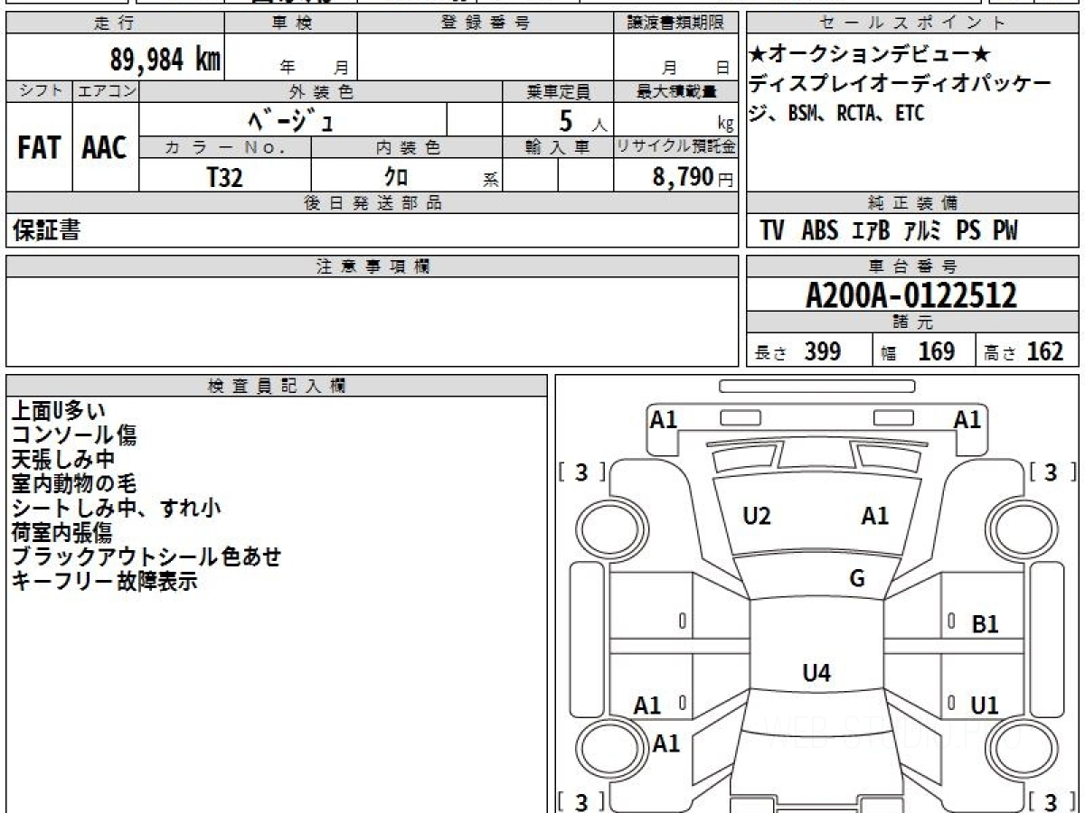Image resolution: width=1085 pixels, height=813 pixels.
Task: Select inspector note ブラックアウトシール色あせ
Action: coord(146,557)
